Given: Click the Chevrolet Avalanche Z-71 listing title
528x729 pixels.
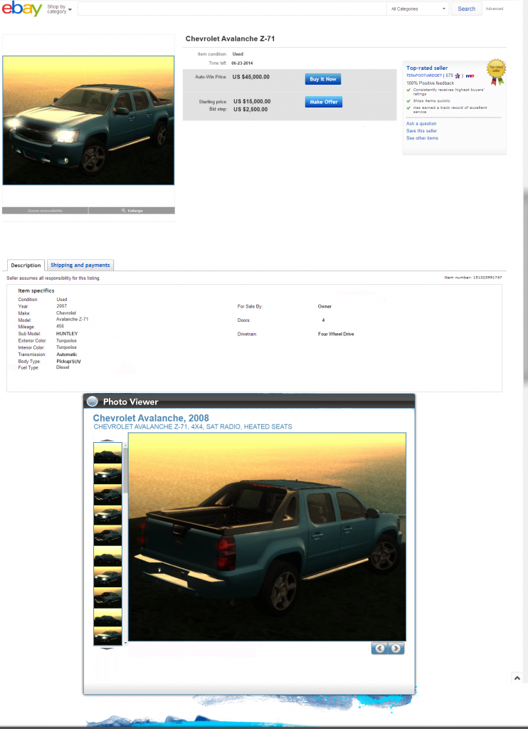Looking at the screenshot, I should [x=230, y=38].
